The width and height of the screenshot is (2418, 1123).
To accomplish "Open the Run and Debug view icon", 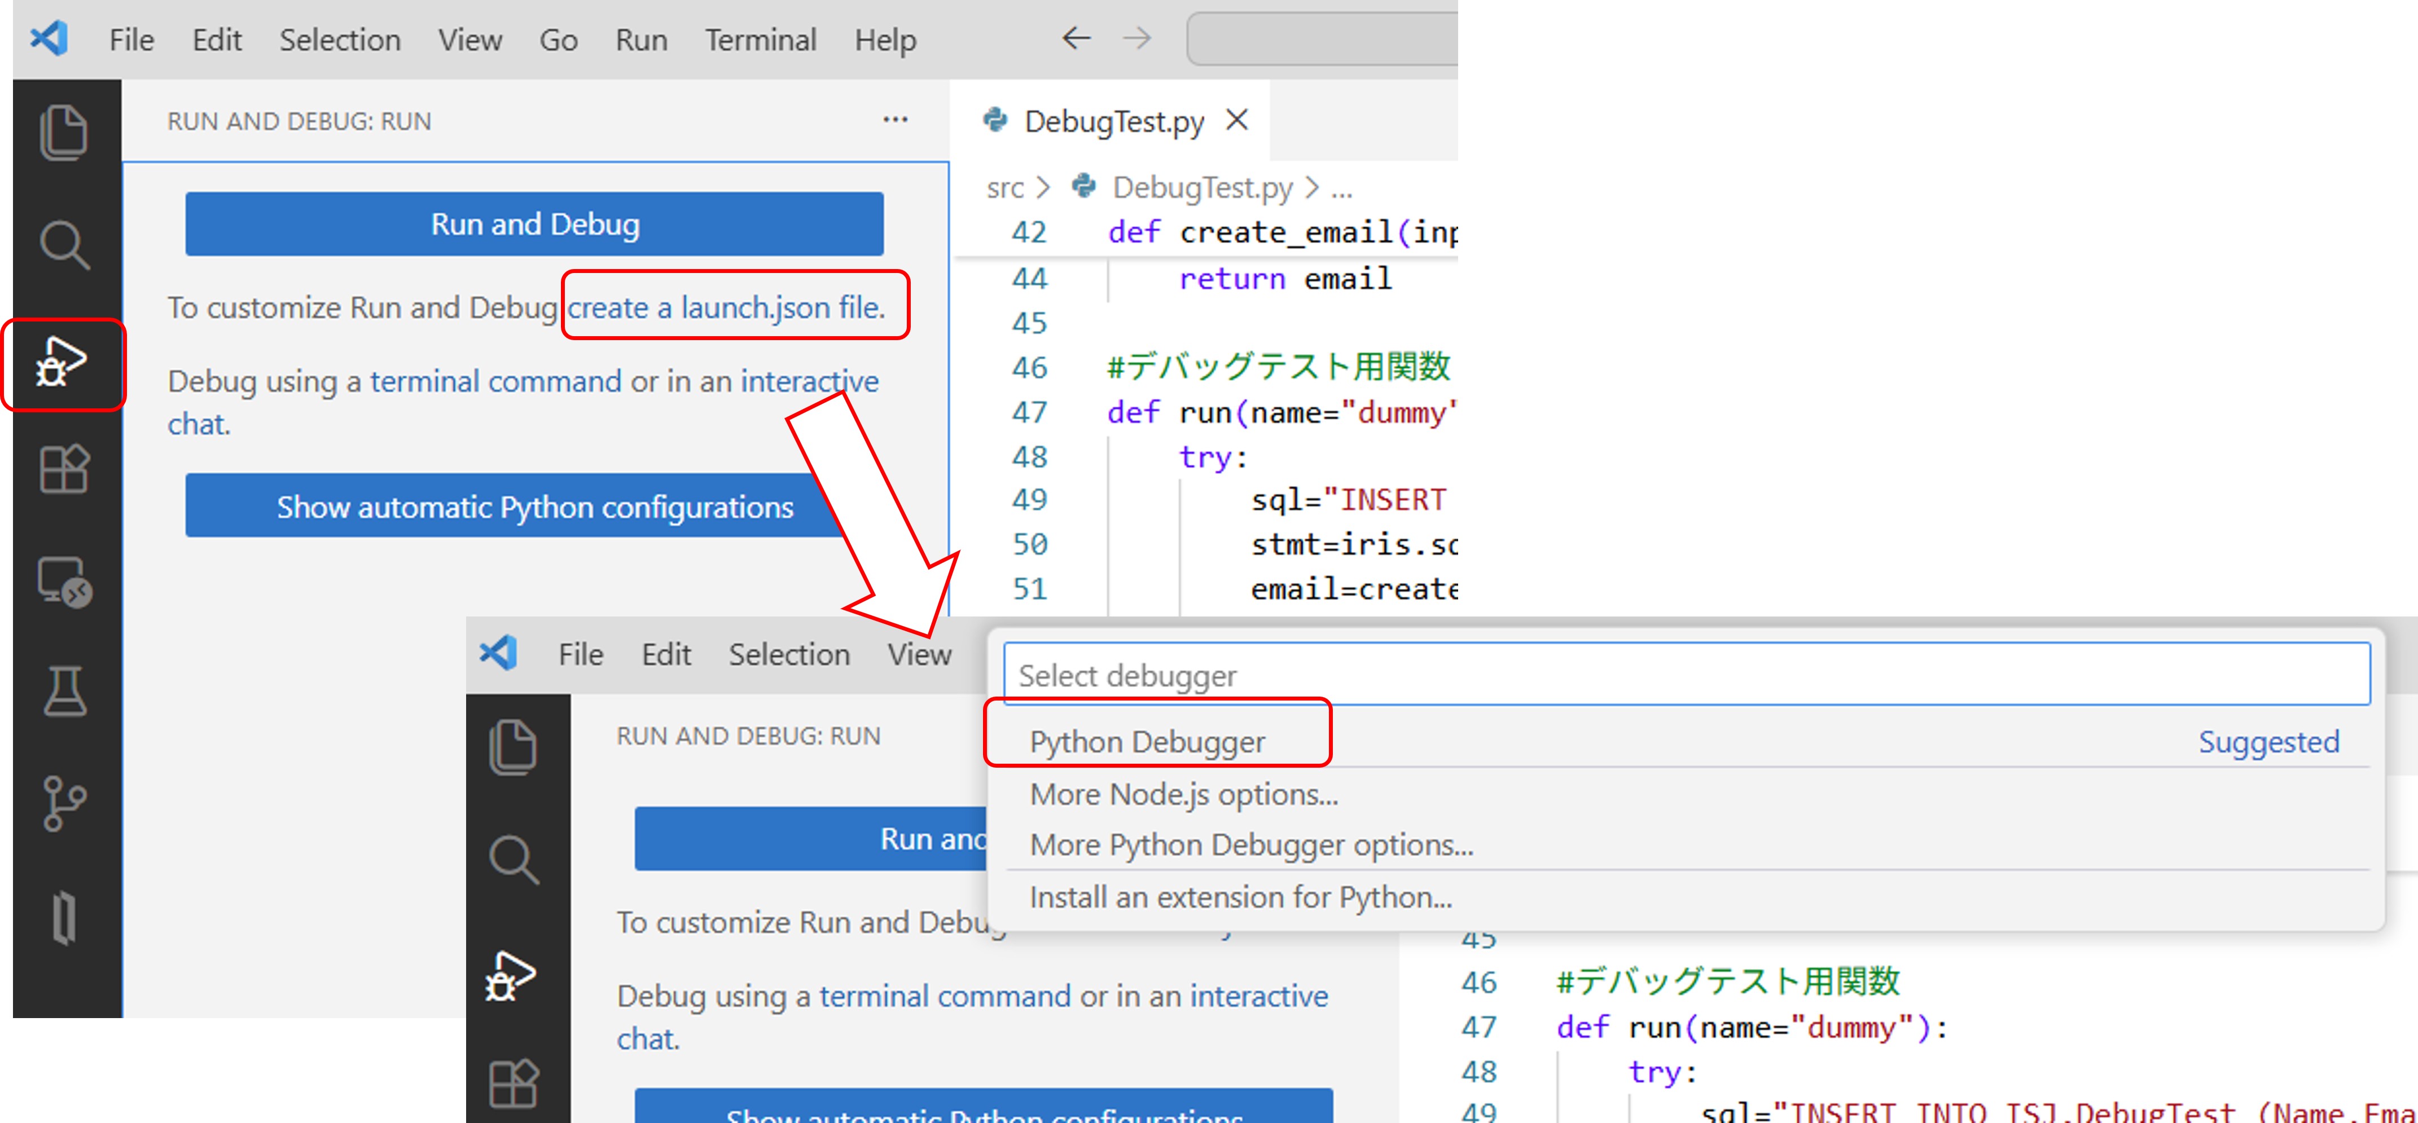I will coord(62,363).
